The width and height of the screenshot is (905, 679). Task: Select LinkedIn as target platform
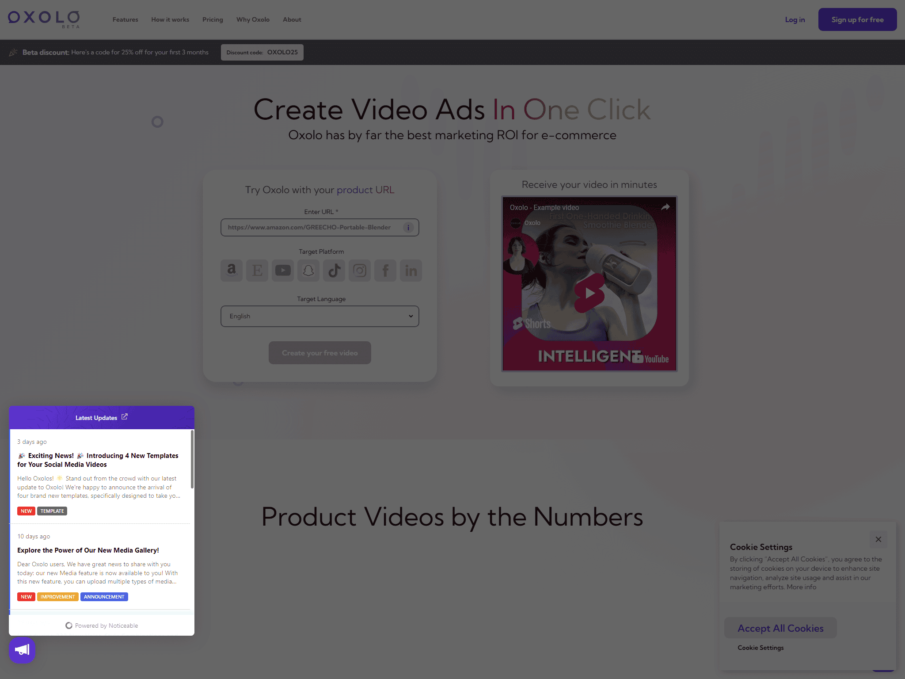(x=411, y=270)
